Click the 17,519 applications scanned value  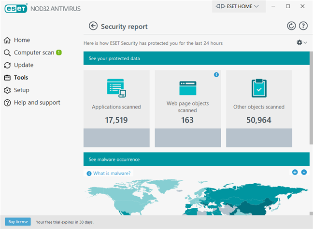pyautogui.click(x=116, y=120)
